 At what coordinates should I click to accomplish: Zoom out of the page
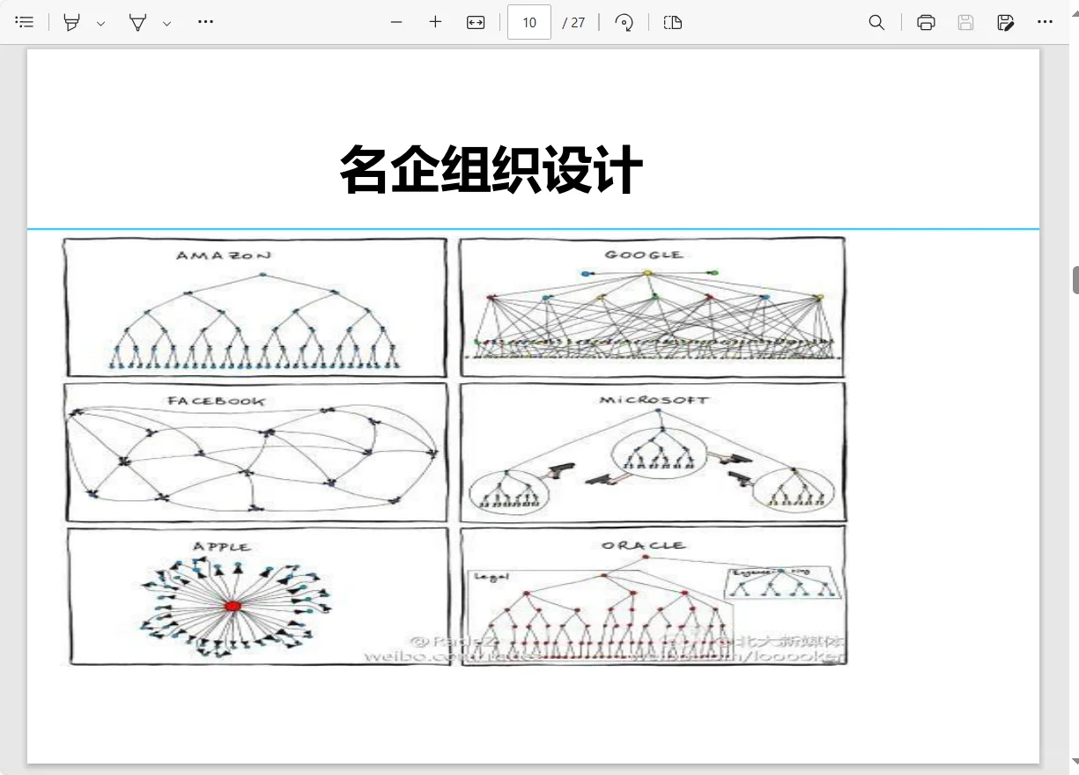click(x=396, y=22)
